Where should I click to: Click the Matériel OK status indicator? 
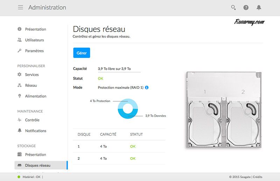click(29, 177)
